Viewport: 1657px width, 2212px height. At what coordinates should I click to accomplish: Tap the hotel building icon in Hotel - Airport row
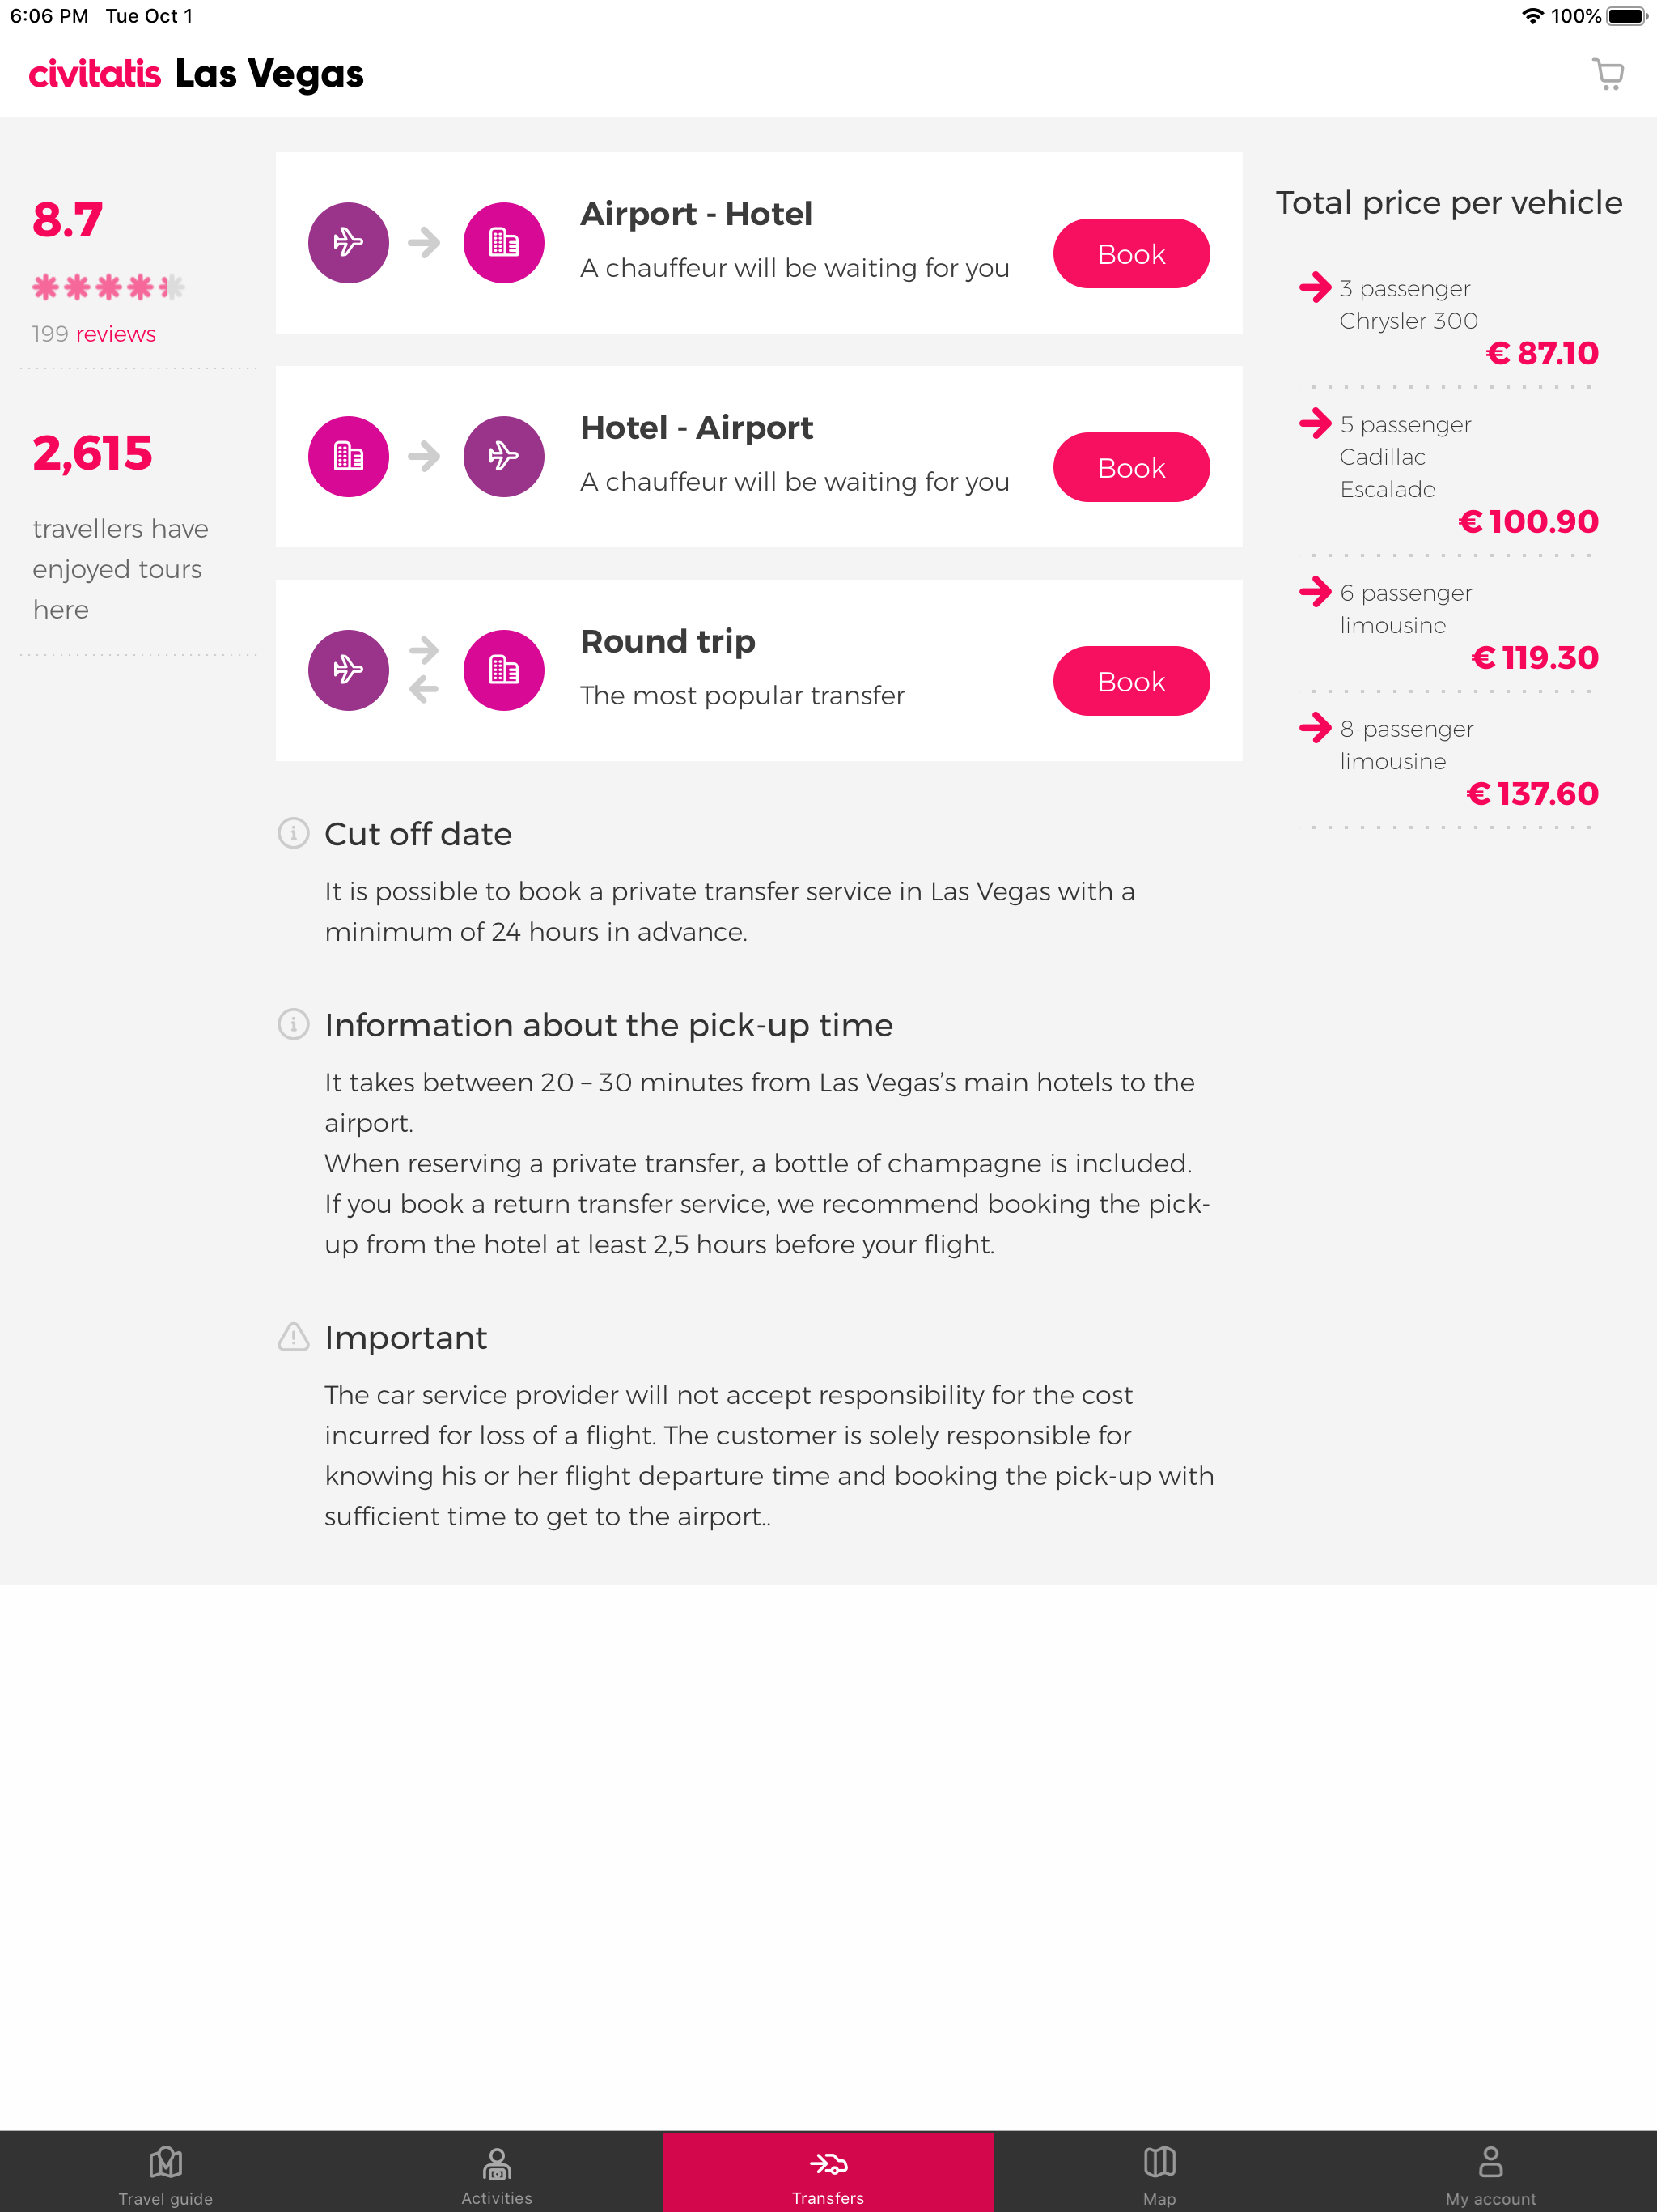pos(348,457)
